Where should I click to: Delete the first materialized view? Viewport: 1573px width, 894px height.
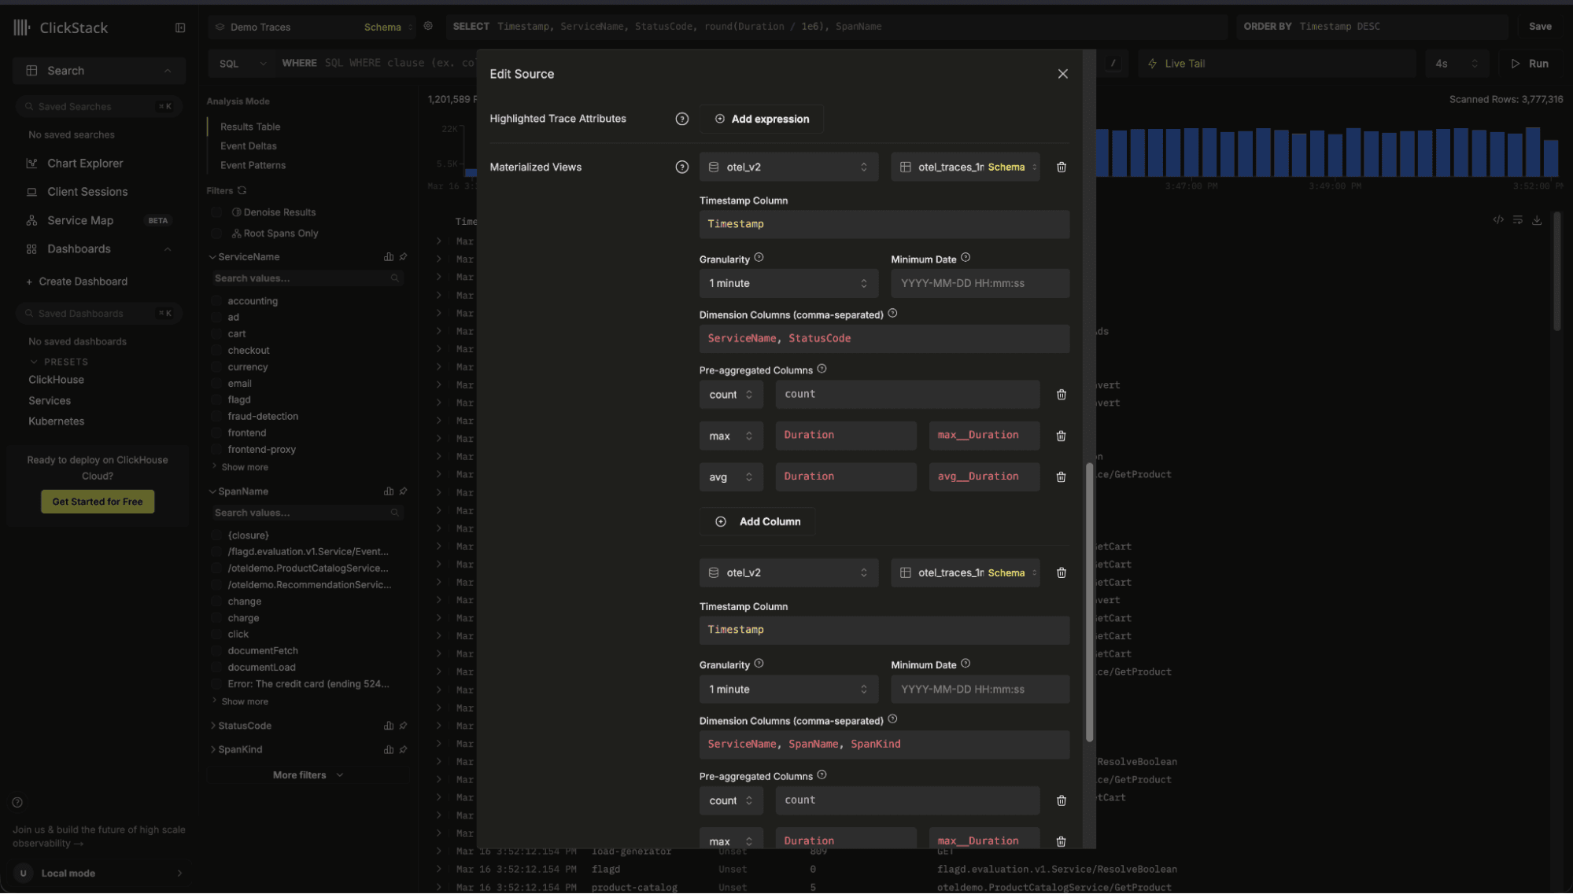click(1061, 167)
